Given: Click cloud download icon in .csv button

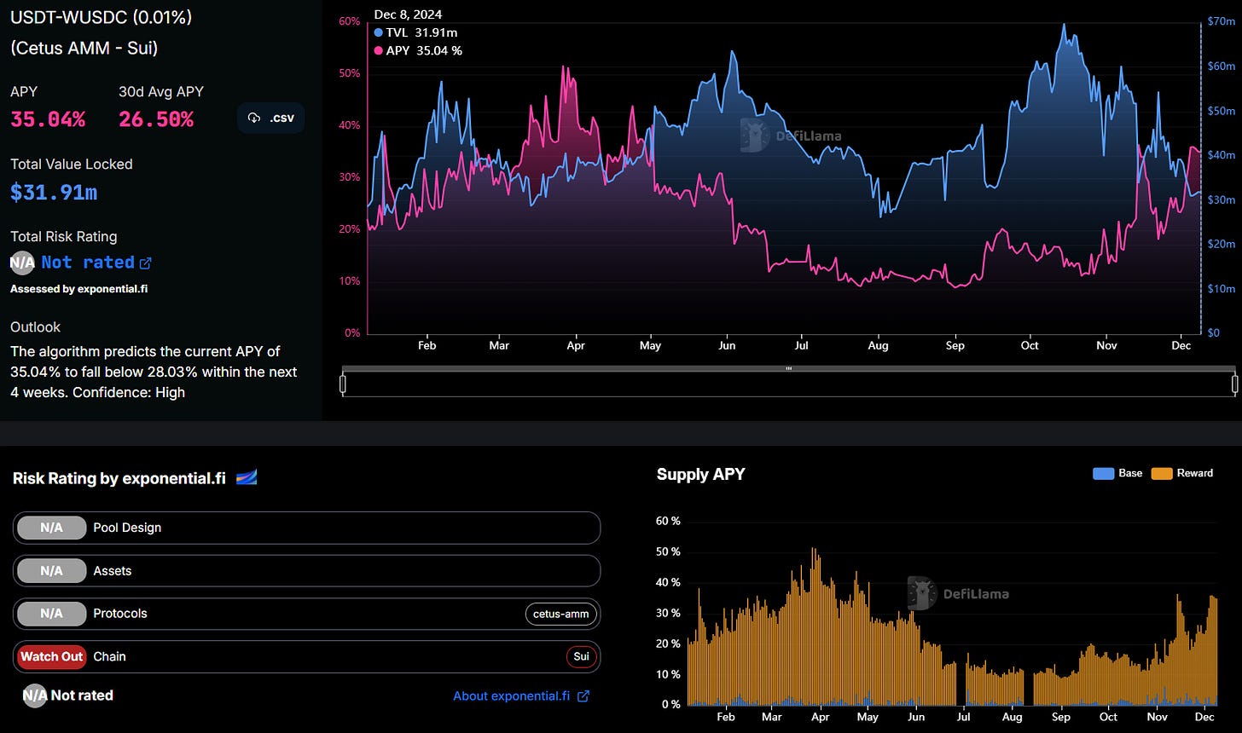Looking at the screenshot, I should 254,118.
